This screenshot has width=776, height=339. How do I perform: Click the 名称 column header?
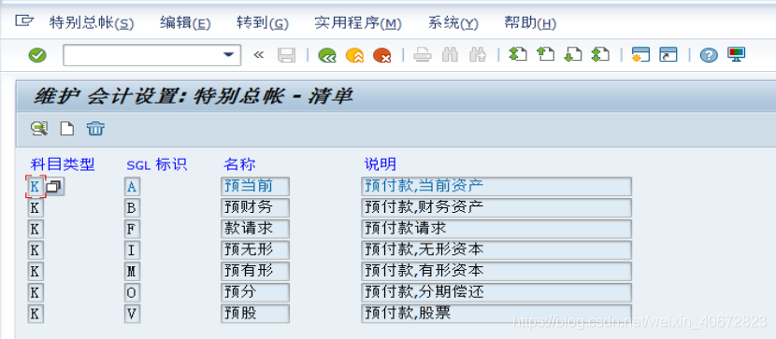(239, 164)
